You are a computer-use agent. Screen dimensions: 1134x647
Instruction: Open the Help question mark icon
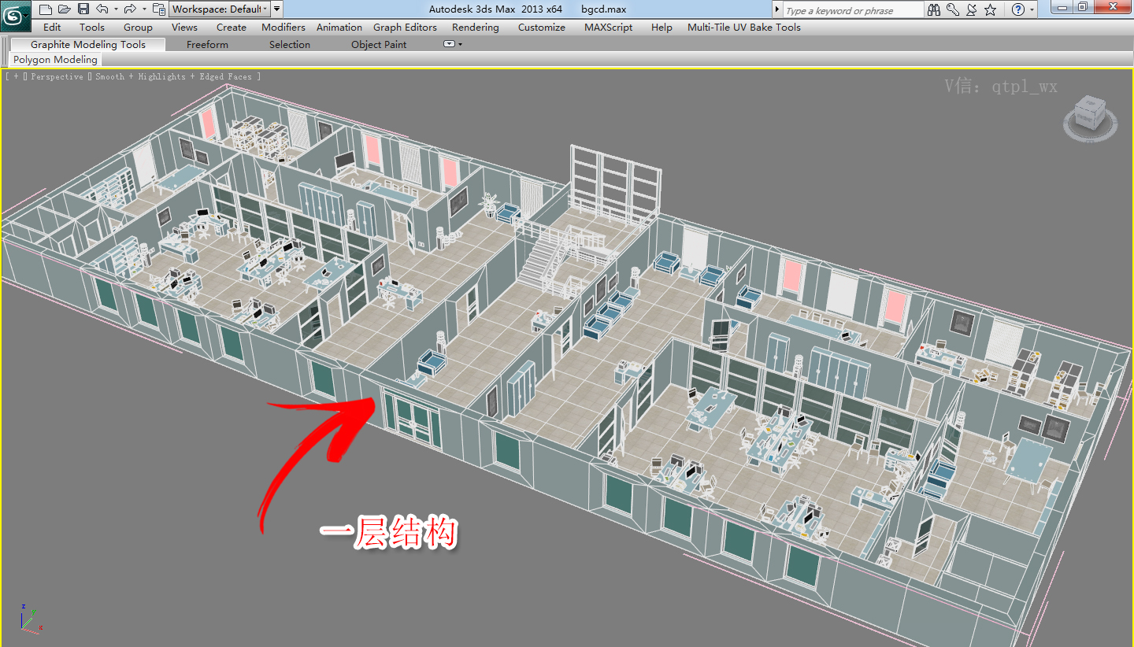pyautogui.click(x=1018, y=9)
